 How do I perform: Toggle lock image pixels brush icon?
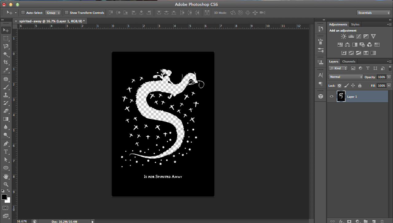click(x=346, y=86)
